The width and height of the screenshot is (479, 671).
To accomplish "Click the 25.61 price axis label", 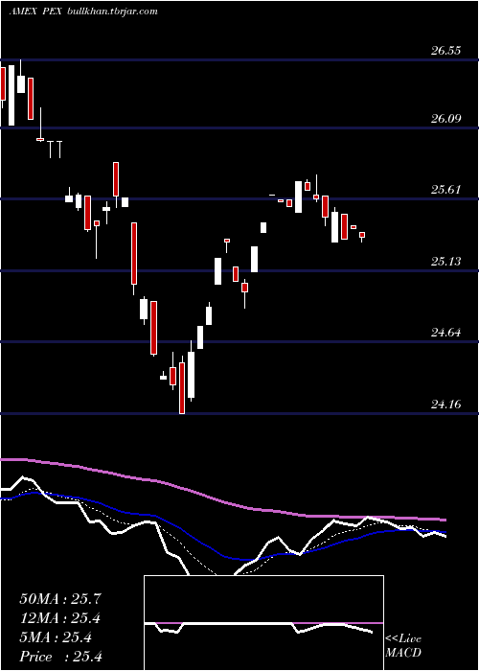I will click(445, 190).
